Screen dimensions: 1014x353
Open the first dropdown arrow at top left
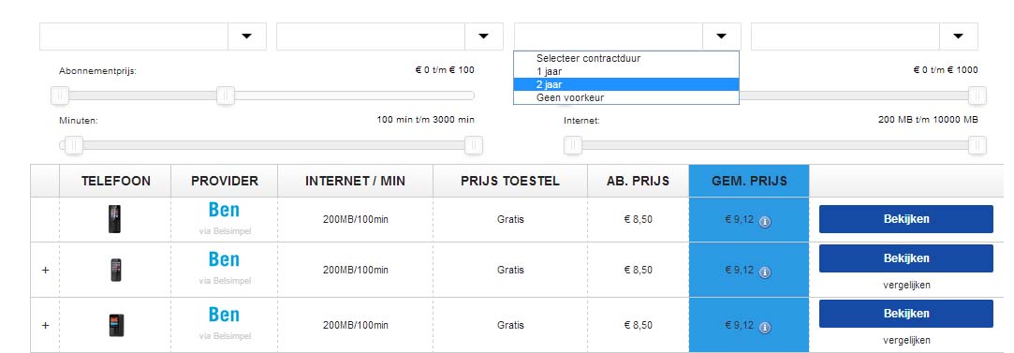(x=246, y=37)
